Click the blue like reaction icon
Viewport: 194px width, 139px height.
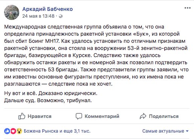[x=7, y=131]
